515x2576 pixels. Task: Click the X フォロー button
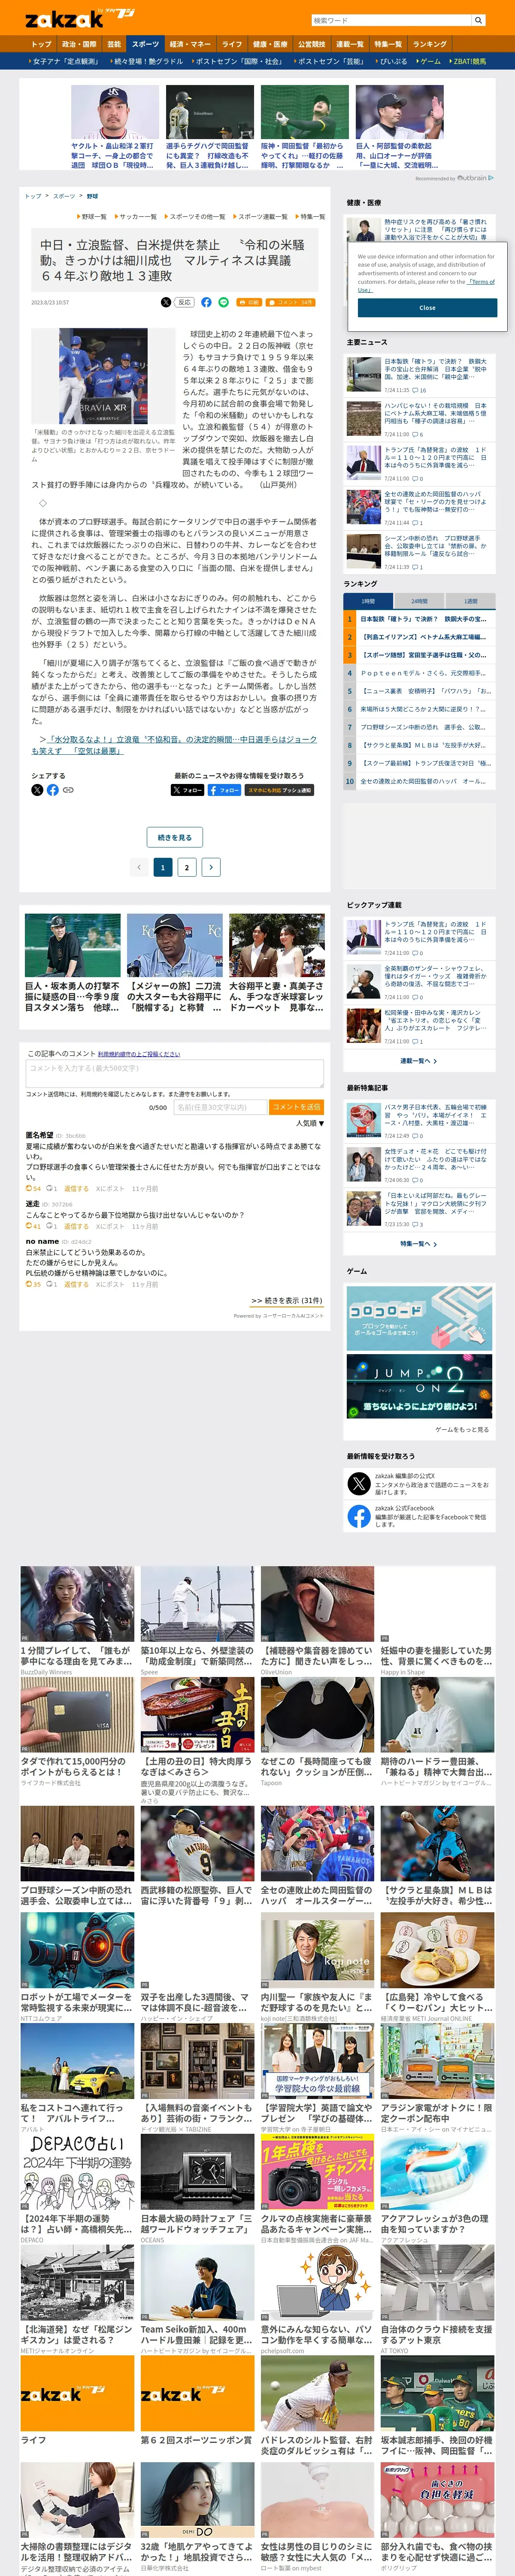(188, 790)
